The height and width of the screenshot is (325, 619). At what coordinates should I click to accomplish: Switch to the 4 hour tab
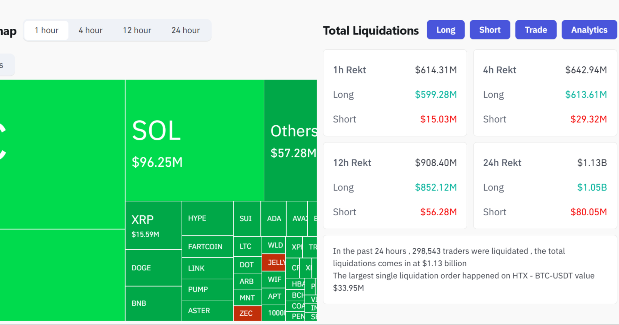[91, 30]
